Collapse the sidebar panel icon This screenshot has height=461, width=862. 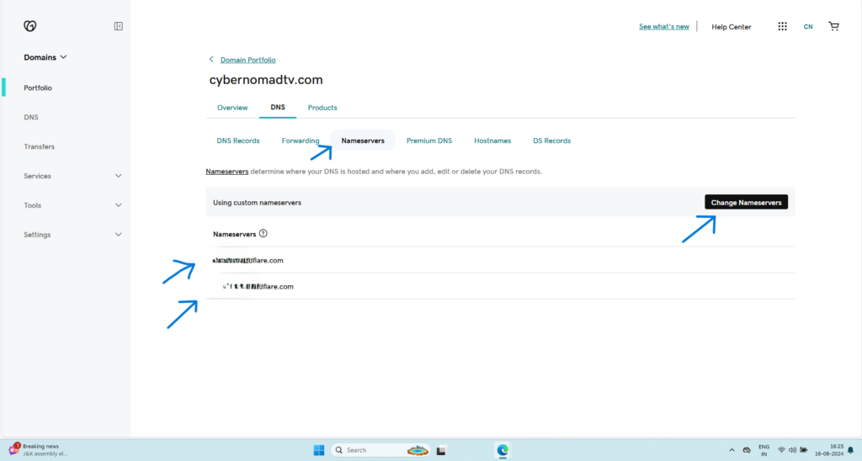(x=119, y=26)
